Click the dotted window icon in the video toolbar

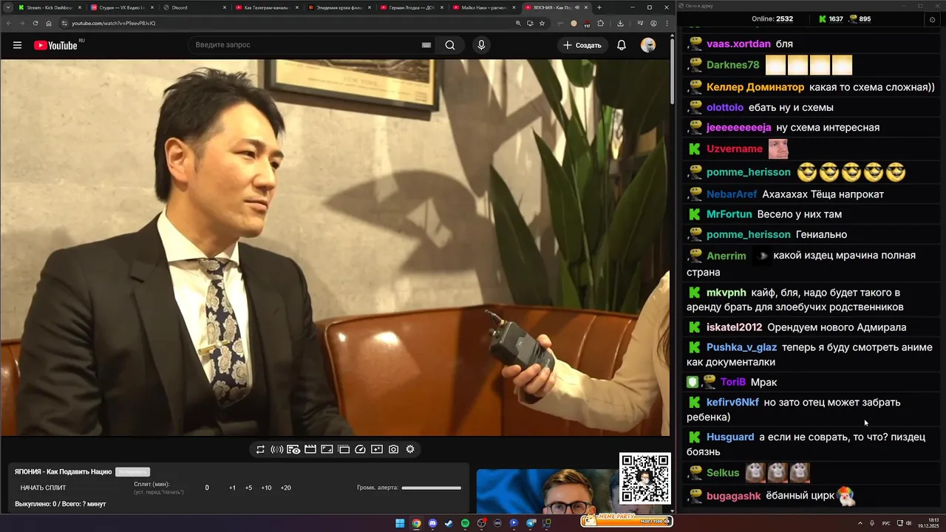point(344,449)
